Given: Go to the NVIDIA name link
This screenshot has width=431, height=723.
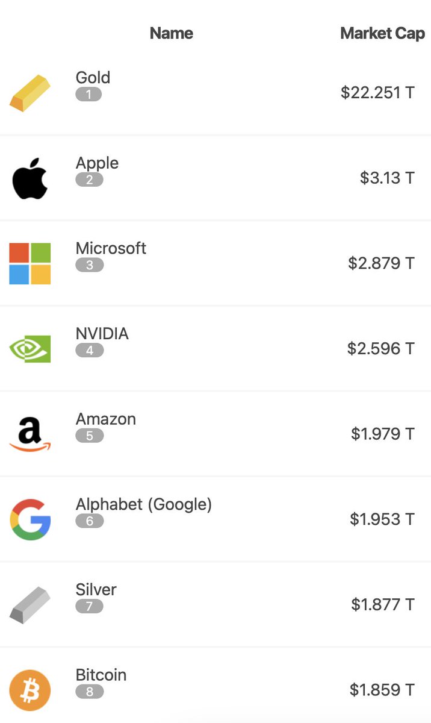Looking at the screenshot, I should pos(102,334).
